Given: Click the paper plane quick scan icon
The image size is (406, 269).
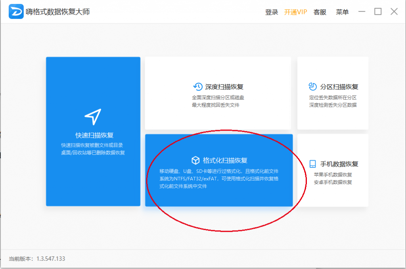Looking at the screenshot, I should 93,117.
